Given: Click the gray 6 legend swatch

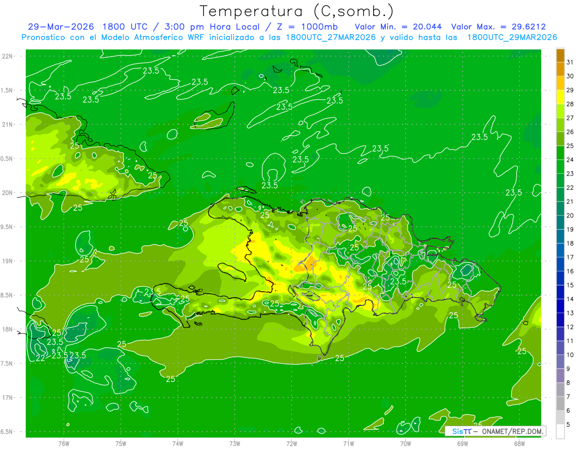Looking at the screenshot, I should (560, 404).
